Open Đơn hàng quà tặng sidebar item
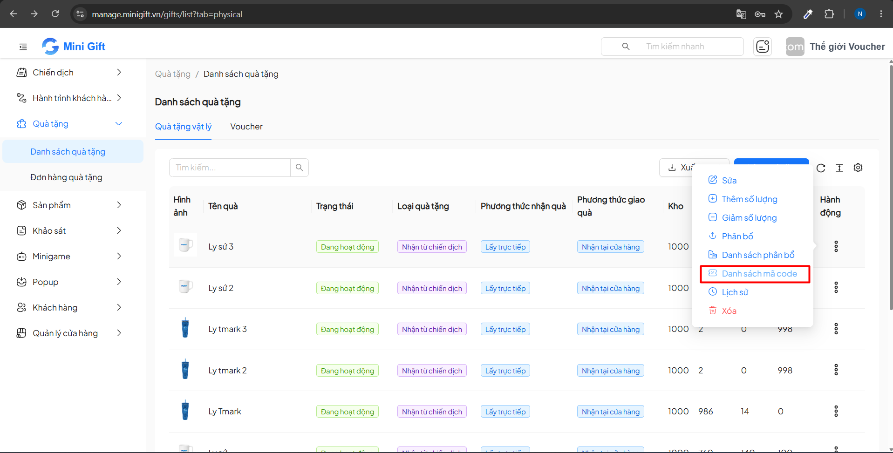 [73, 177]
